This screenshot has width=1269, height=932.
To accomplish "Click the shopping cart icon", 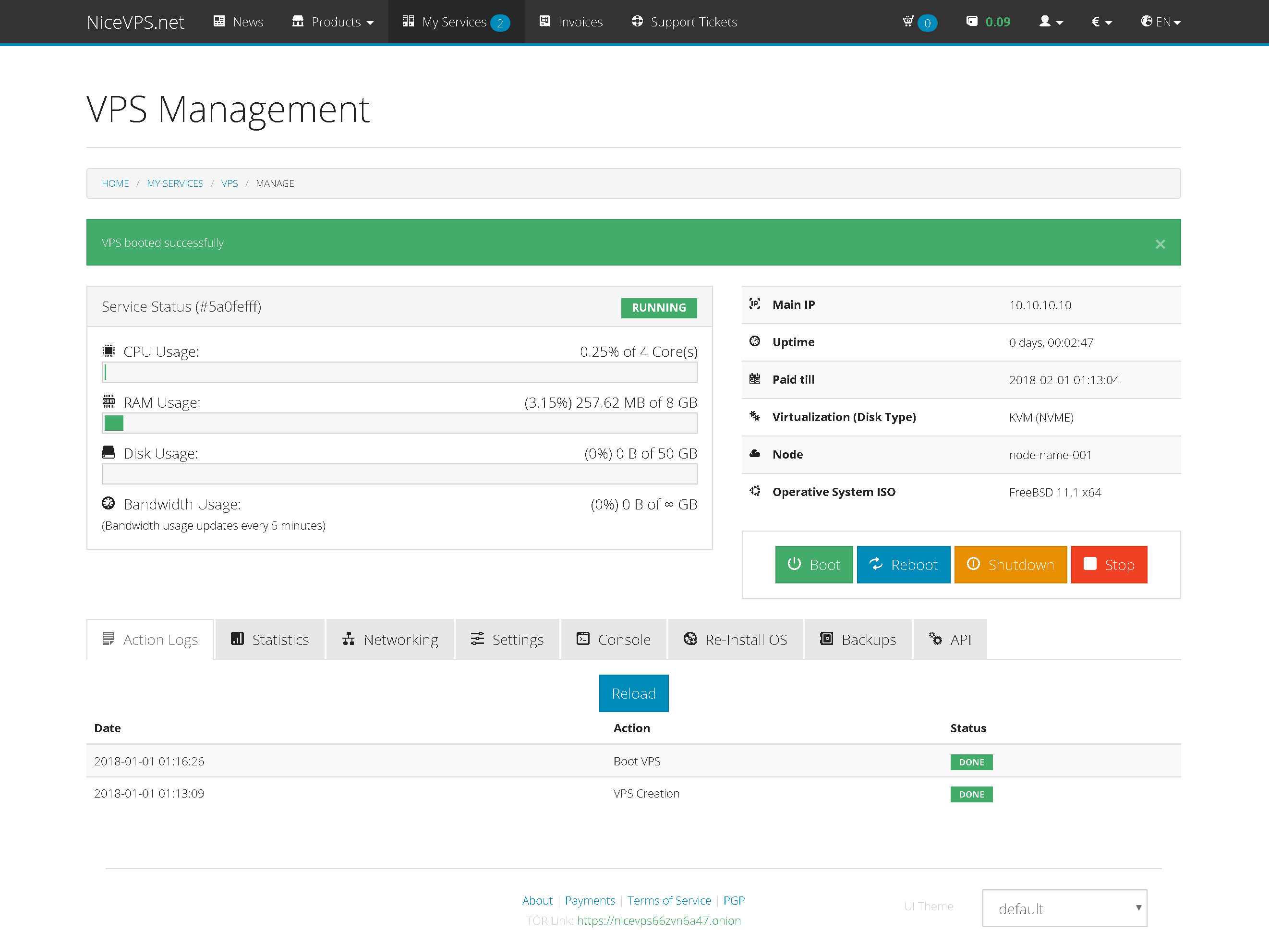I will pos(908,22).
